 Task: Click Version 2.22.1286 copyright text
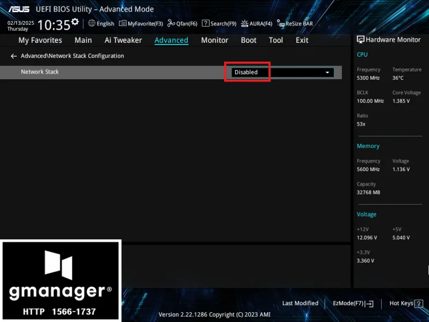point(215,314)
